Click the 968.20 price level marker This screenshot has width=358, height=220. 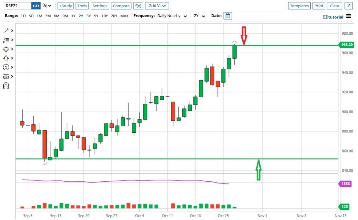(x=347, y=45)
